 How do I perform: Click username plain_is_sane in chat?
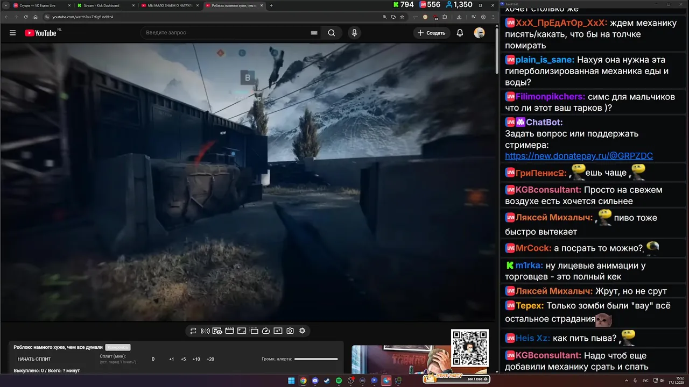coord(545,60)
